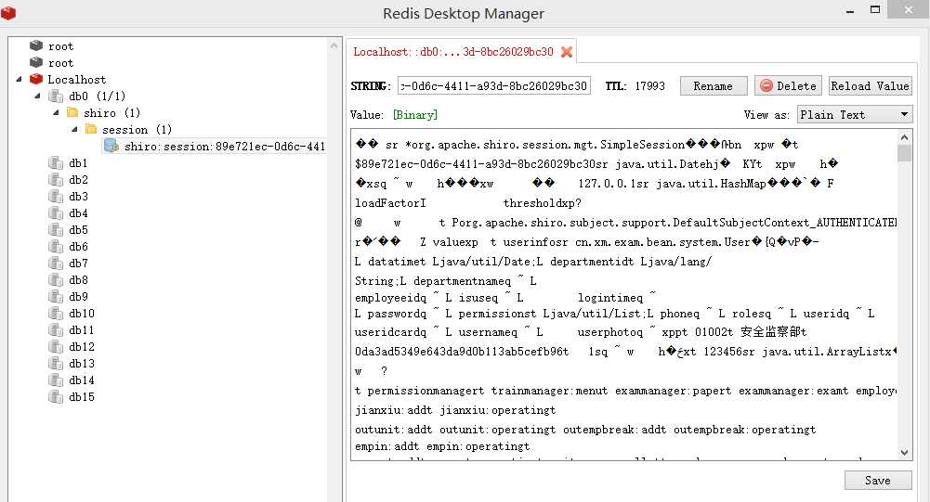Click the db15 database icon
930x502 pixels.
point(56,396)
